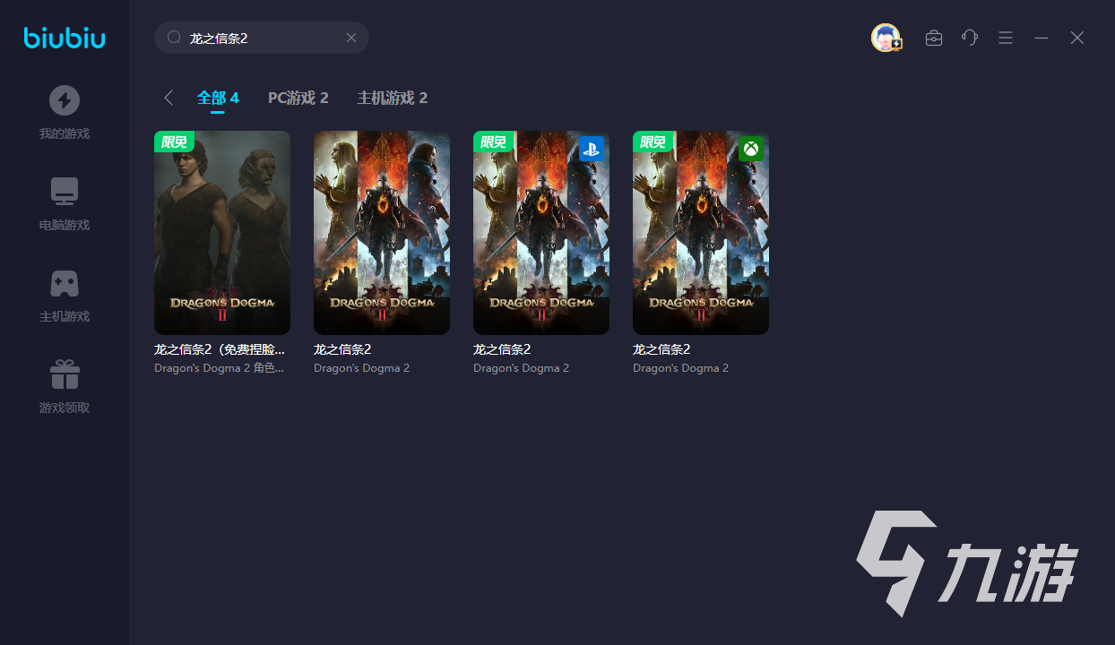Screen dimensions: 1115x645
Task: Select the character creator game cover
Action: click(x=222, y=233)
